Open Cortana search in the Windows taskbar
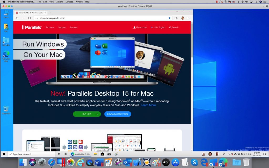The height and width of the screenshot is (168, 269). point(59,154)
